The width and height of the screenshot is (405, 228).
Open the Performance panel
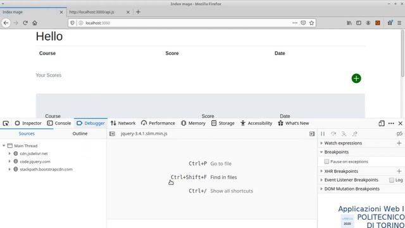158,123
